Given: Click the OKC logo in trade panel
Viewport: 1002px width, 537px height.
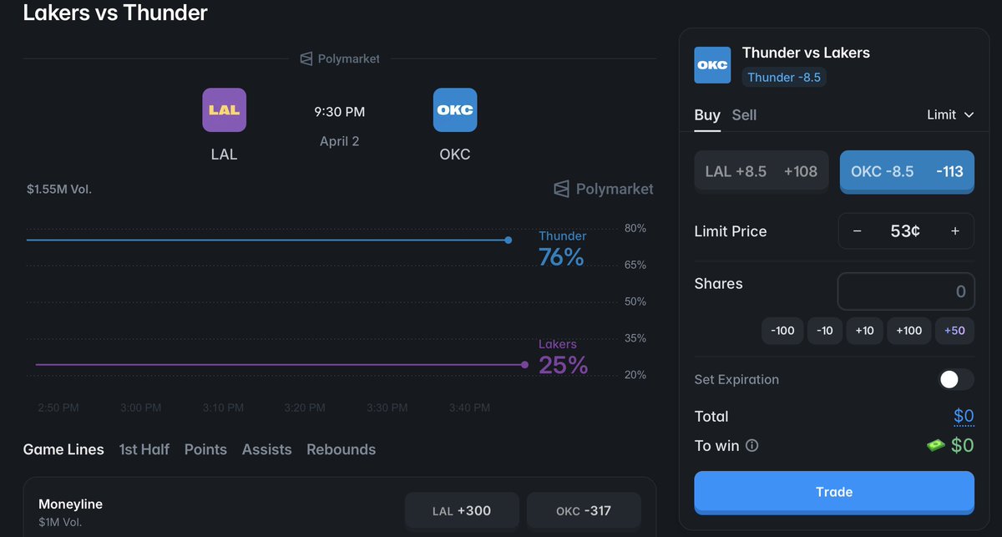Looking at the screenshot, I should click(x=711, y=65).
